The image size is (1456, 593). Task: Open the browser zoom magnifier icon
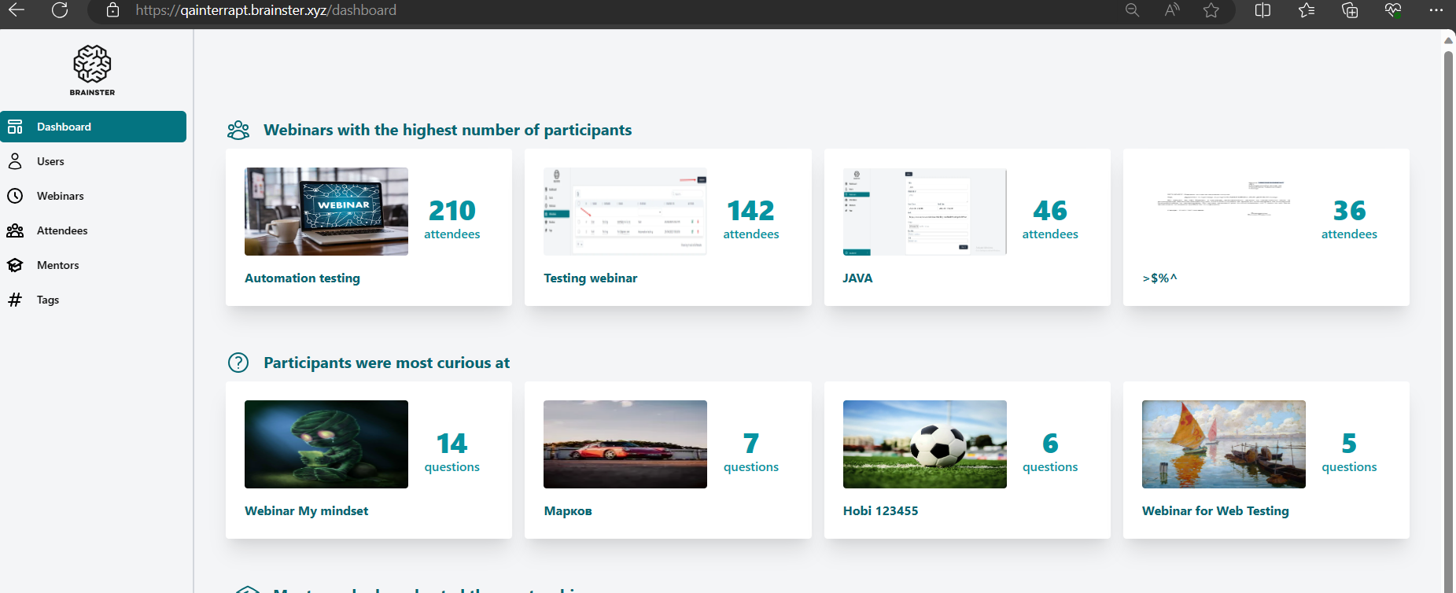click(x=1132, y=10)
